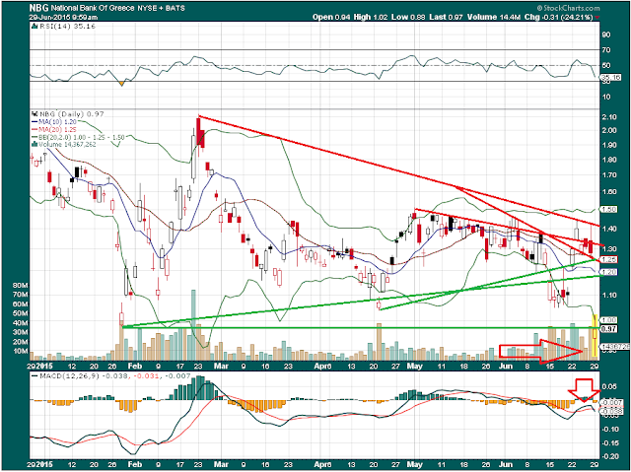The width and height of the screenshot is (631, 472).
Task: Click the candlestick icon beside NBG (Daily)
Action: [34, 114]
